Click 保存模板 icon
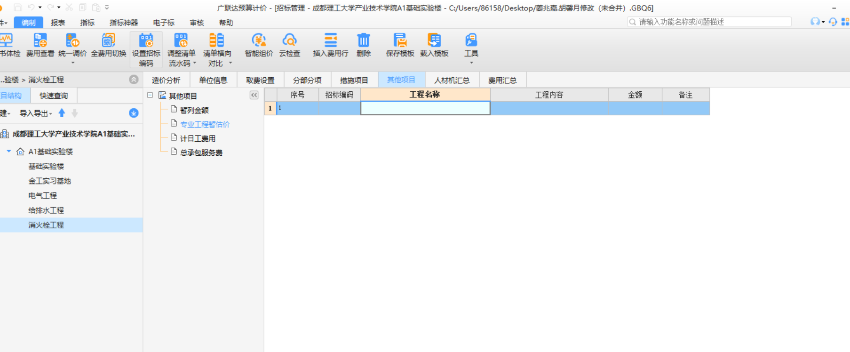The width and height of the screenshot is (850, 352). point(400,40)
